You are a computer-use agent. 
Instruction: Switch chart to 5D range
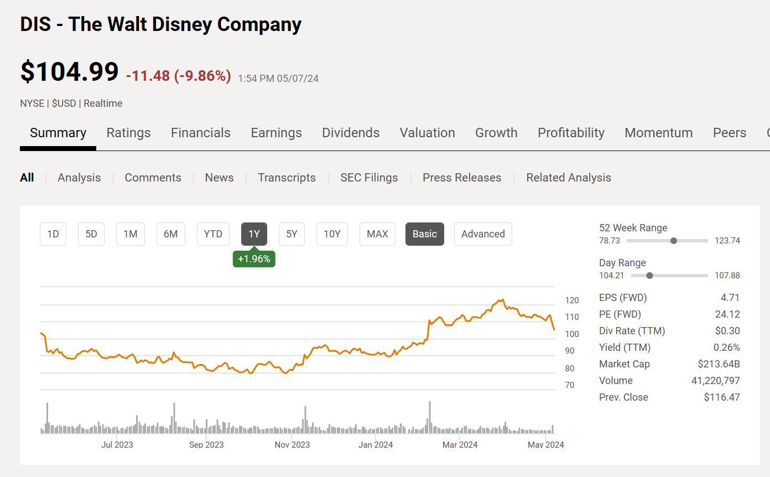point(91,234)
